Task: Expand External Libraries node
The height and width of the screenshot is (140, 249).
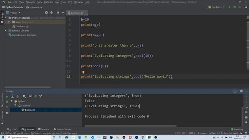Action: (5, 30)
